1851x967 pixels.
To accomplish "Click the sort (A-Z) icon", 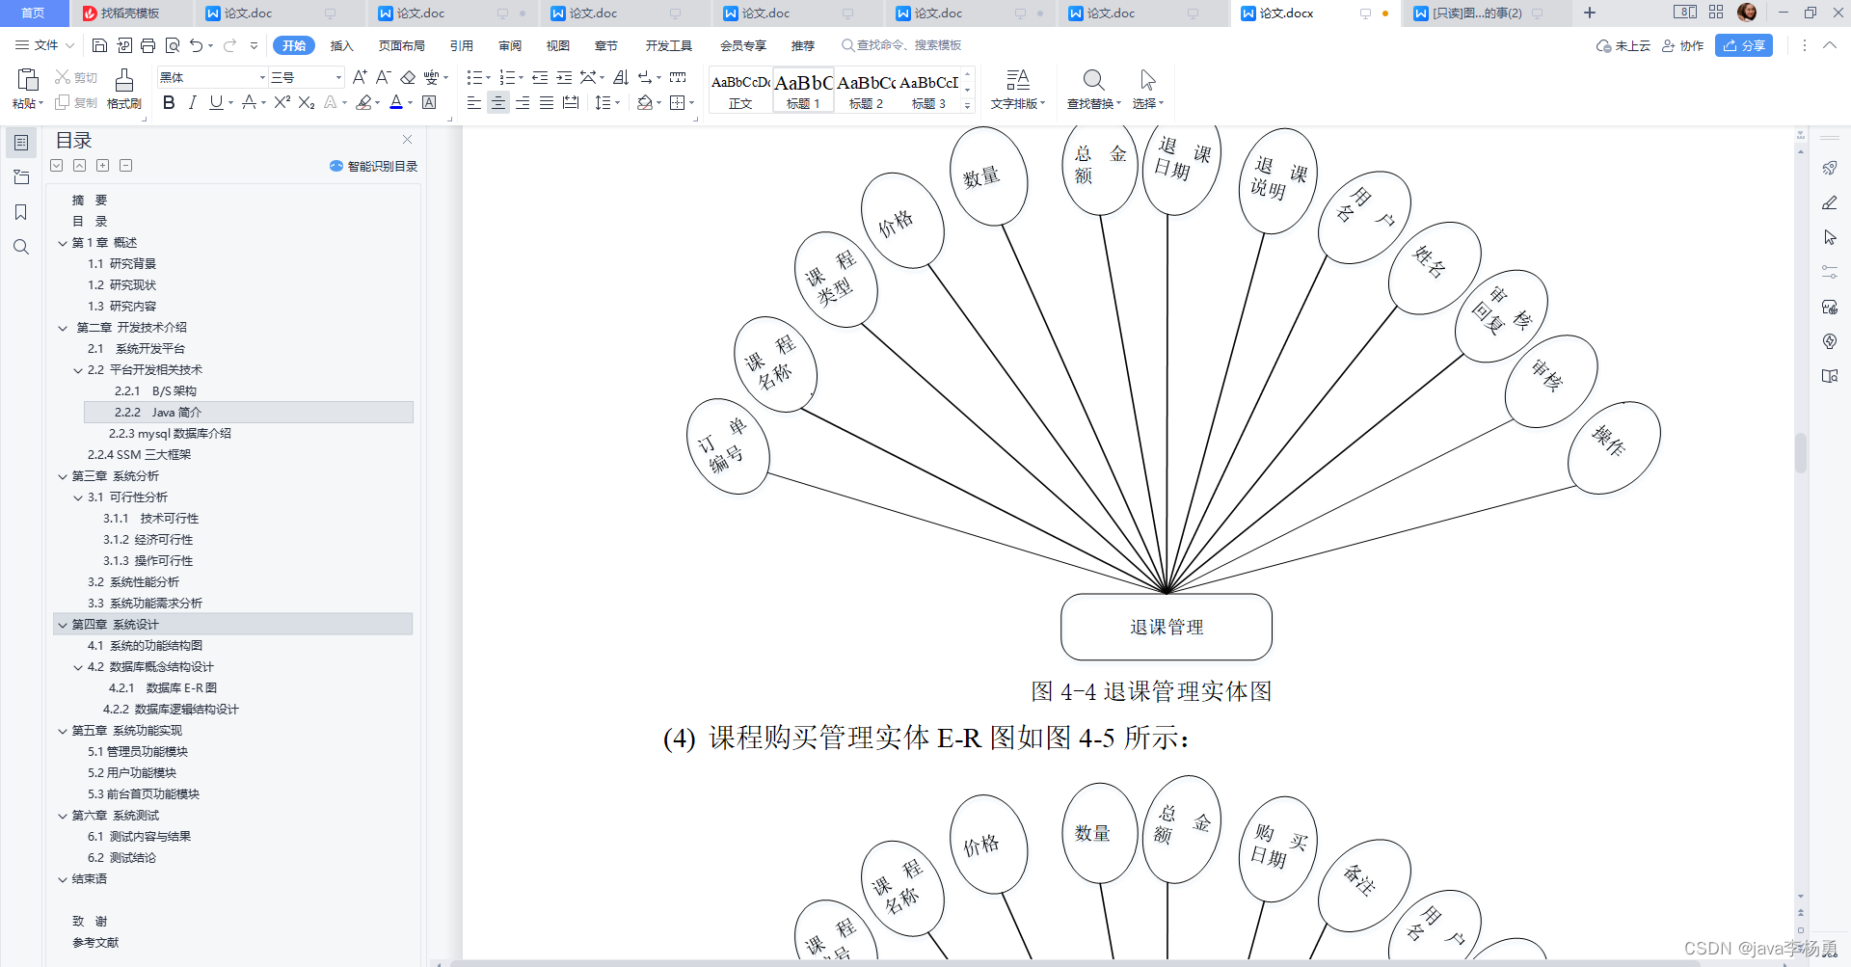I will (x=621, y=77).
